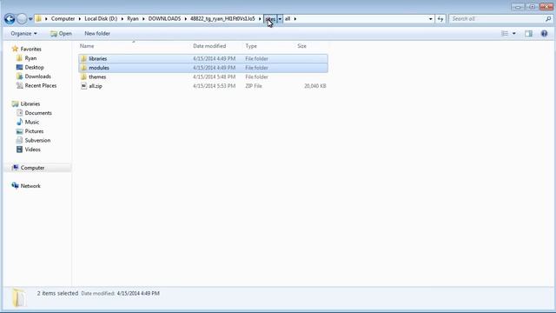Select the themes folder

pyautogui.click(x=202, y=77)
